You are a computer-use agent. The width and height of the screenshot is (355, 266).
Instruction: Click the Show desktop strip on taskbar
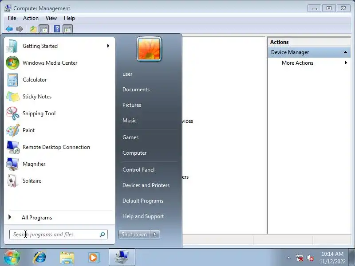click(x=352, y=258)
